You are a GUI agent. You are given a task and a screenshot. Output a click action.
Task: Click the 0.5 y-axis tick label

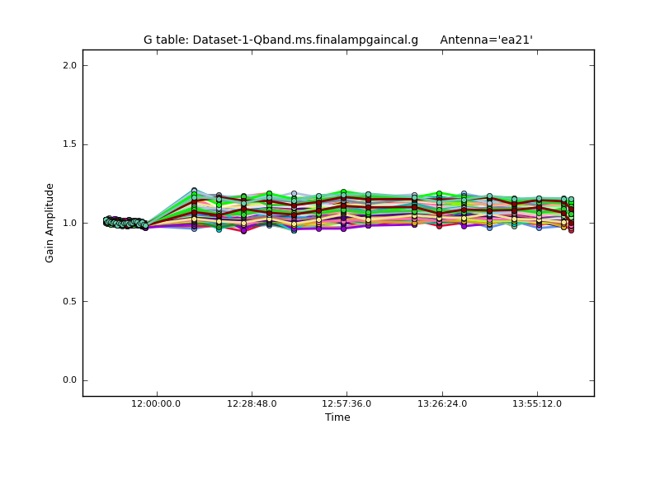[x=70, y=301]
